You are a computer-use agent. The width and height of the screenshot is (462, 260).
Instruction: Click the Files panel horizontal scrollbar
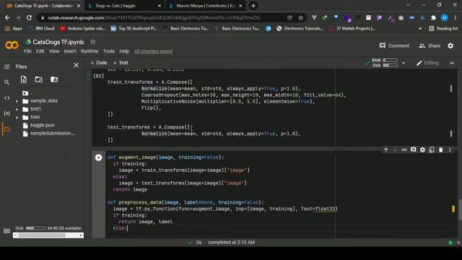pyautogui.click(x=48, y=235)
